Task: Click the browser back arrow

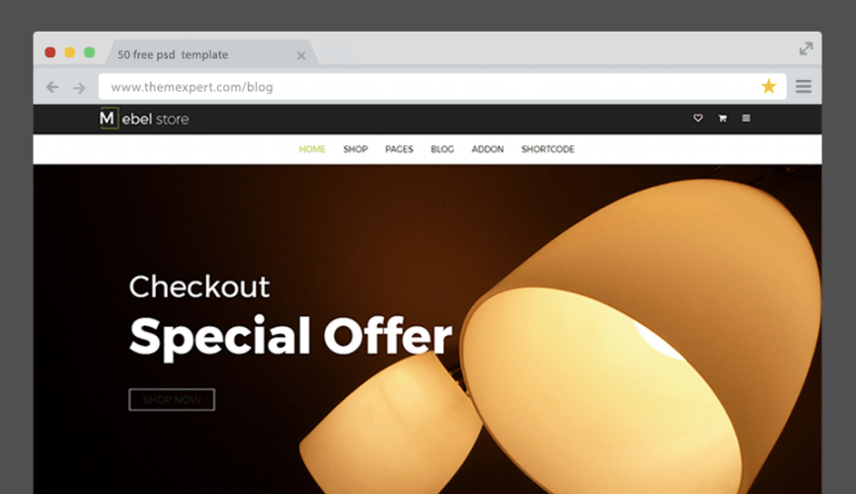Action: coord(52,87)
